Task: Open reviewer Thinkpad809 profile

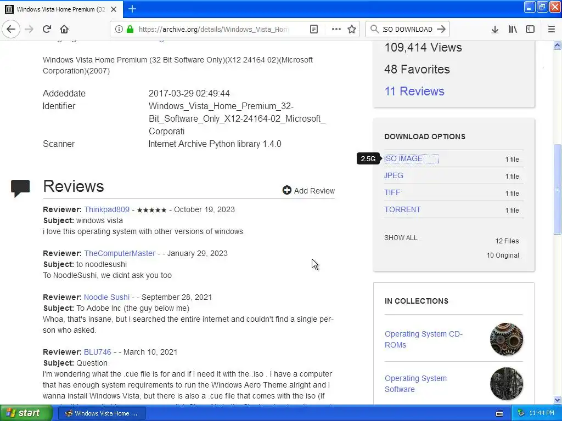Action: 106,209
